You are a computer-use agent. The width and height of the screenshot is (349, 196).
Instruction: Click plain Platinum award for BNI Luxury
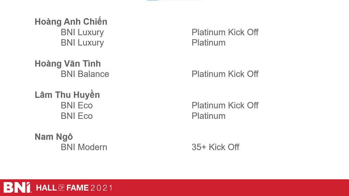coord(209,43)
